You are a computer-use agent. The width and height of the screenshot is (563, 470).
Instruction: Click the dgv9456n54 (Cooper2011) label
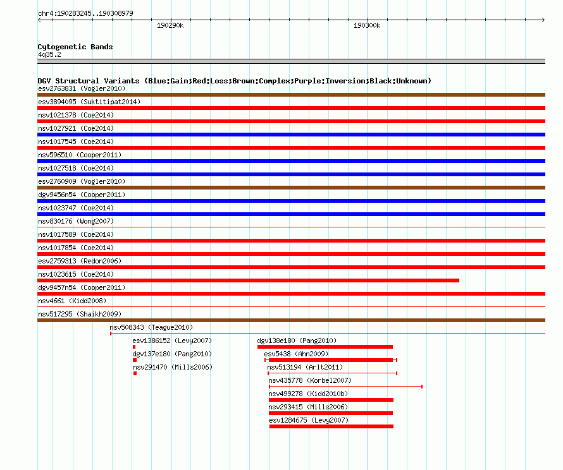point(82,195)
